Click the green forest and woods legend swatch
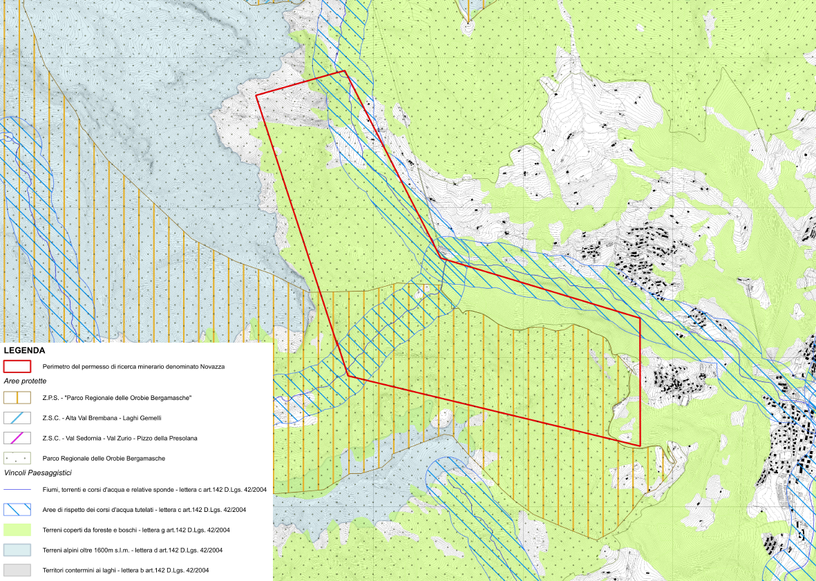The height and width of the screenshot is (581, 816). point(17,530)
